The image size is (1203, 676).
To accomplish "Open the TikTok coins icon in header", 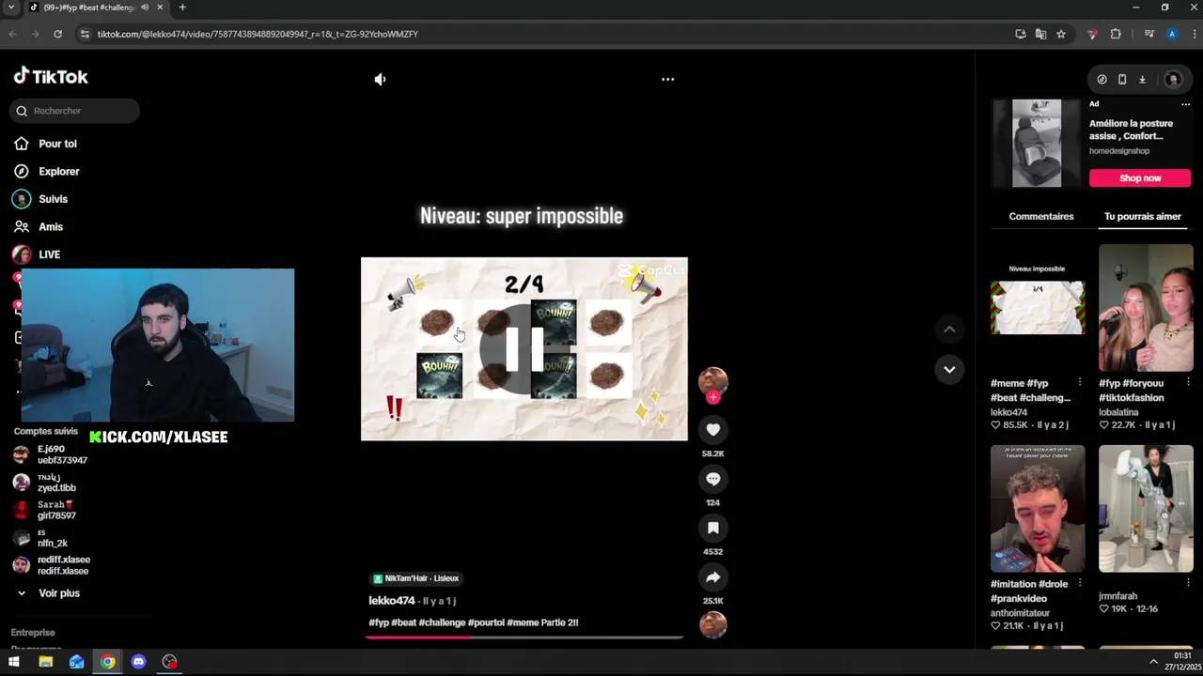I will [x=1101, y=80].
